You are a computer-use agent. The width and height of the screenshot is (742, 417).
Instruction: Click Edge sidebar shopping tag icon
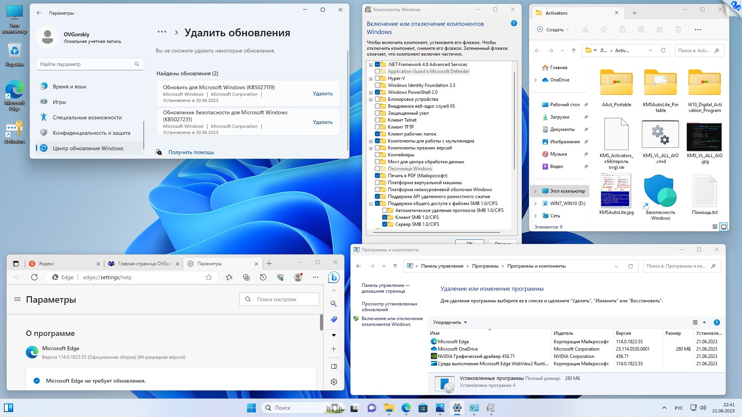coord(334,319)
